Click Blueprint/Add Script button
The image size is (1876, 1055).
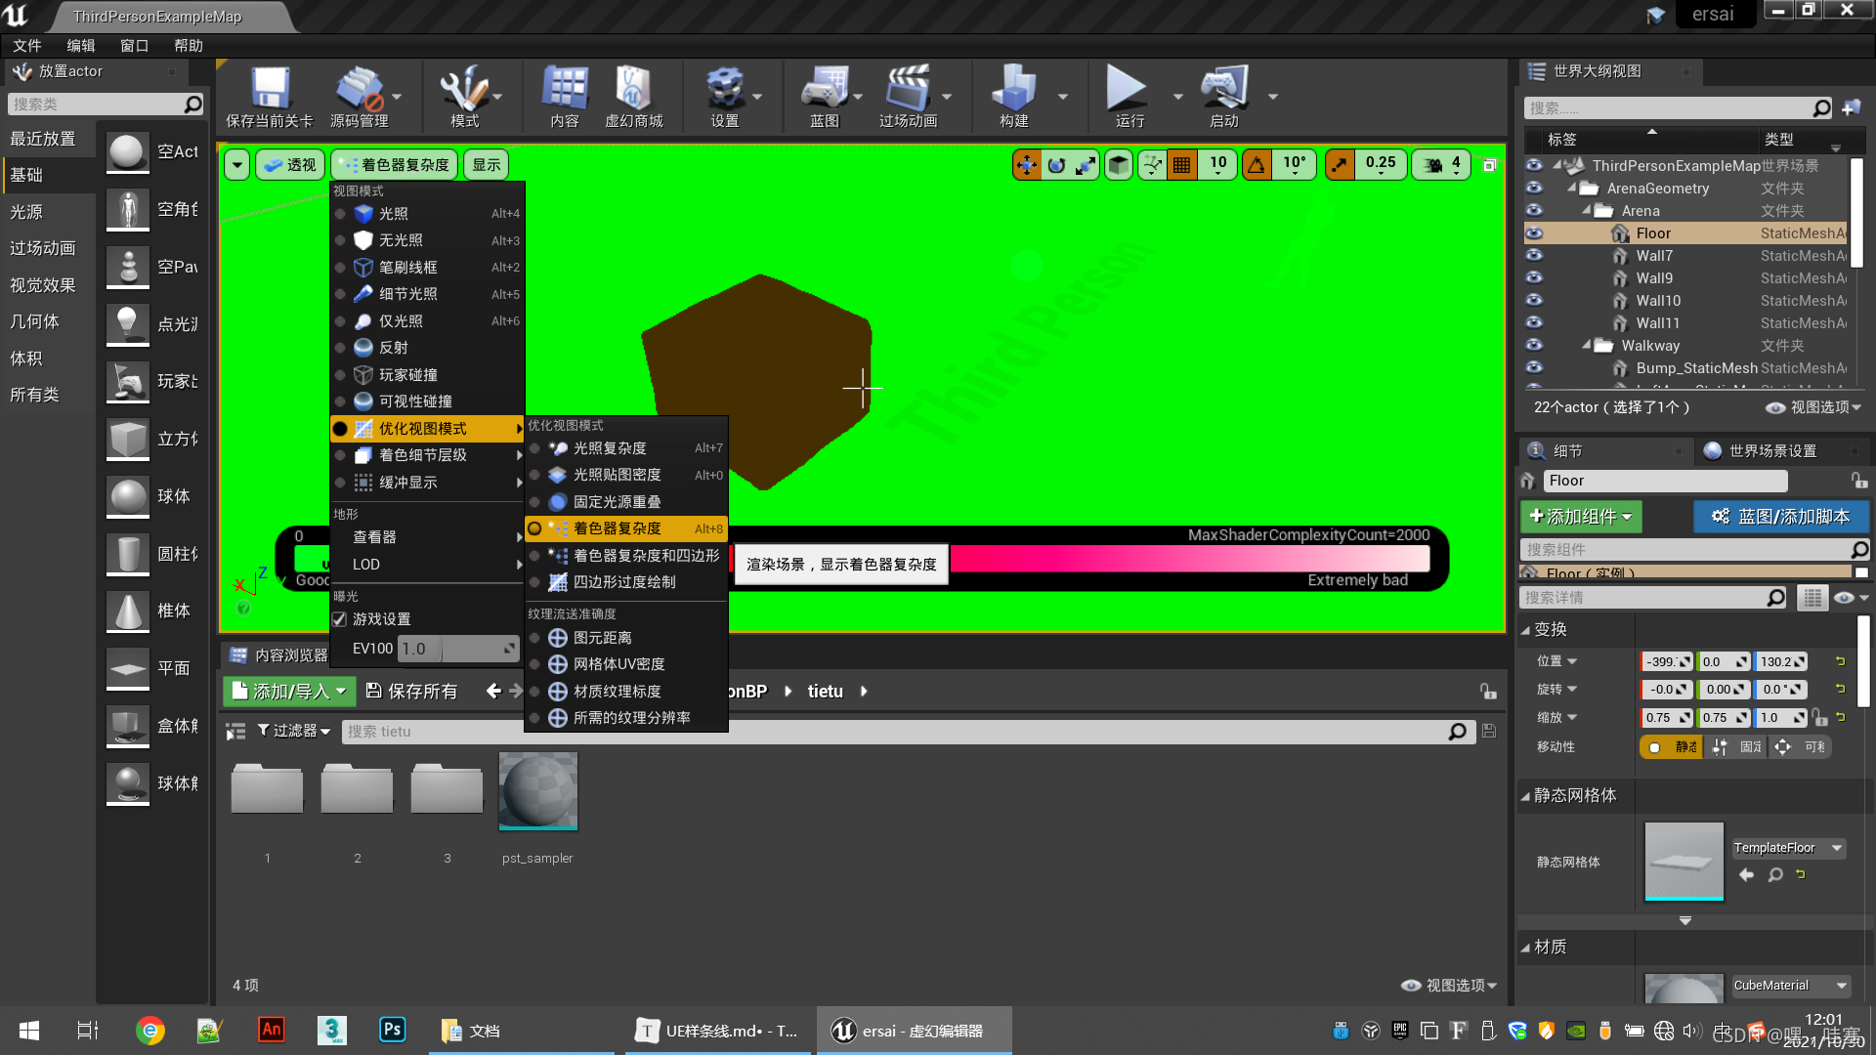pos(1780,517)
